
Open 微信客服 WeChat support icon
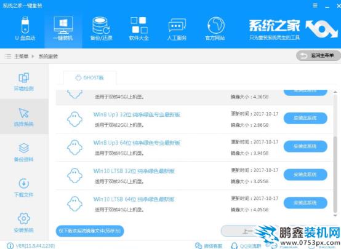click(198, 246)
